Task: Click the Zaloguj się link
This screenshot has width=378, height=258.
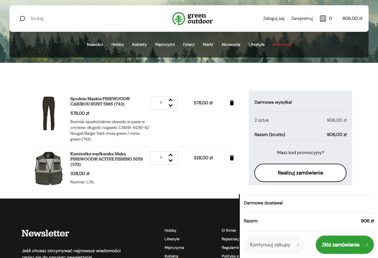Action: [x=273, y=19]
